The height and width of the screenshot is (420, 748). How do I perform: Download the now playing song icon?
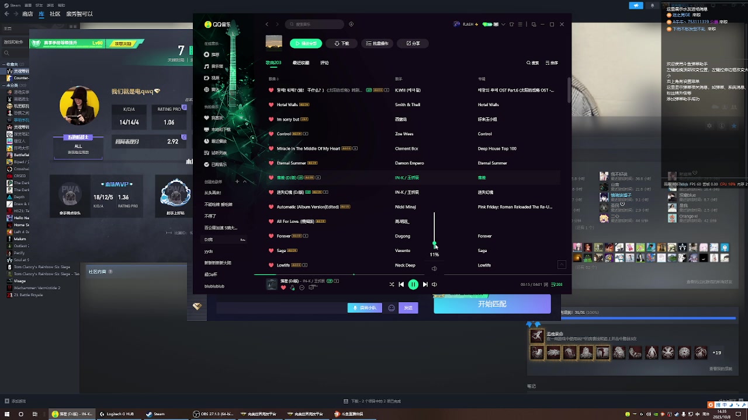click(293, 288)
